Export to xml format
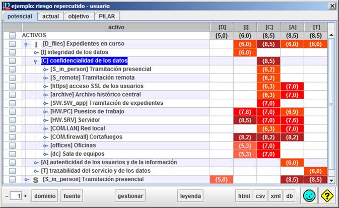The width and height of the screenshot is (339, 208). 276,196
